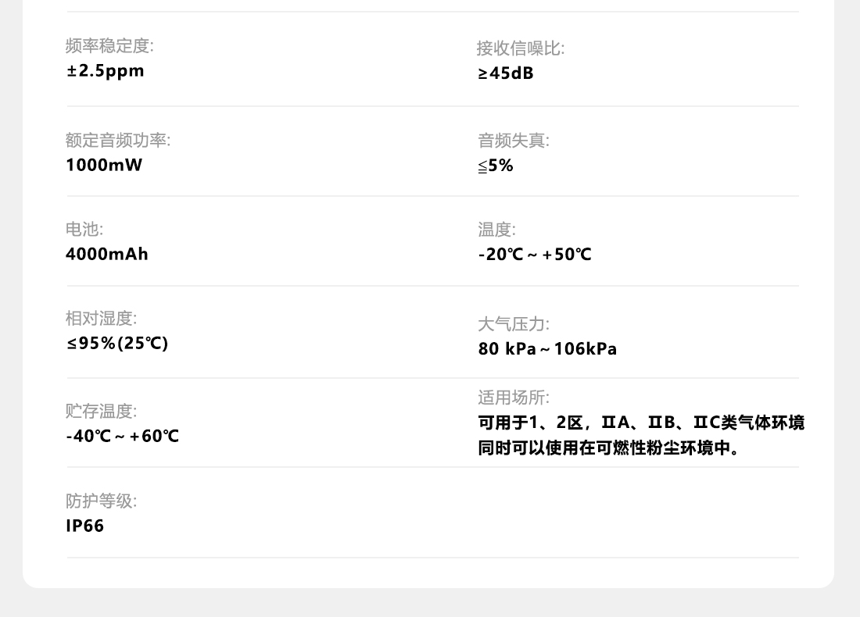Viewport: 860px width, 617px height.
Task: Click the IP66 rating value
Action: click(84, 526)
